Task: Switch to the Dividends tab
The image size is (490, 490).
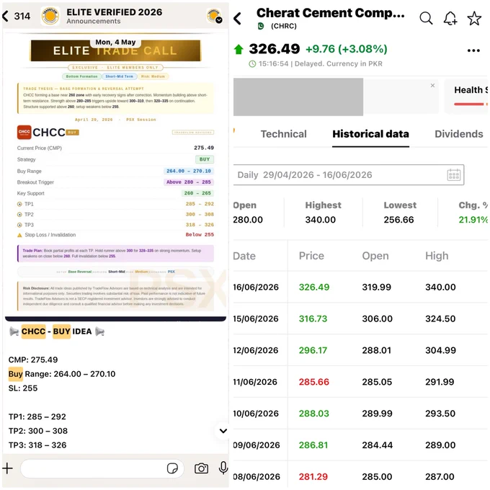Action: 459,134
